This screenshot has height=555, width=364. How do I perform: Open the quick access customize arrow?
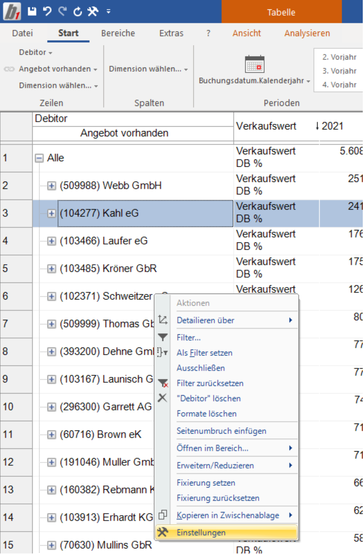click(x=108, y=12)
